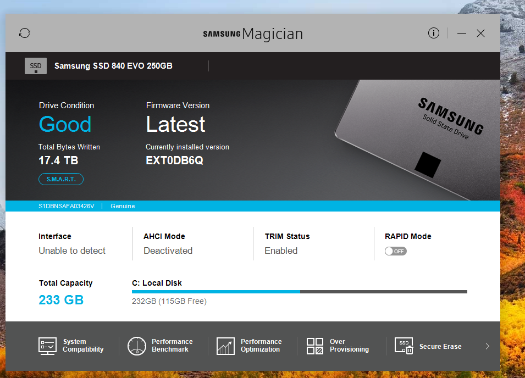Viewport: 525px width, 378px height.
Task: Click the firmware version EXT0DB6Q
Action: pos(174,160)
